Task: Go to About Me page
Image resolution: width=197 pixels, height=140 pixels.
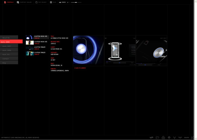Action: (x=9, y=37)
